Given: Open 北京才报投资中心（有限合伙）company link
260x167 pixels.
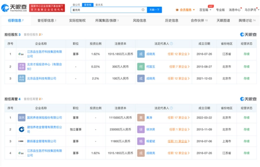Looking at the screenshot, I should click(x=45, y=66).
